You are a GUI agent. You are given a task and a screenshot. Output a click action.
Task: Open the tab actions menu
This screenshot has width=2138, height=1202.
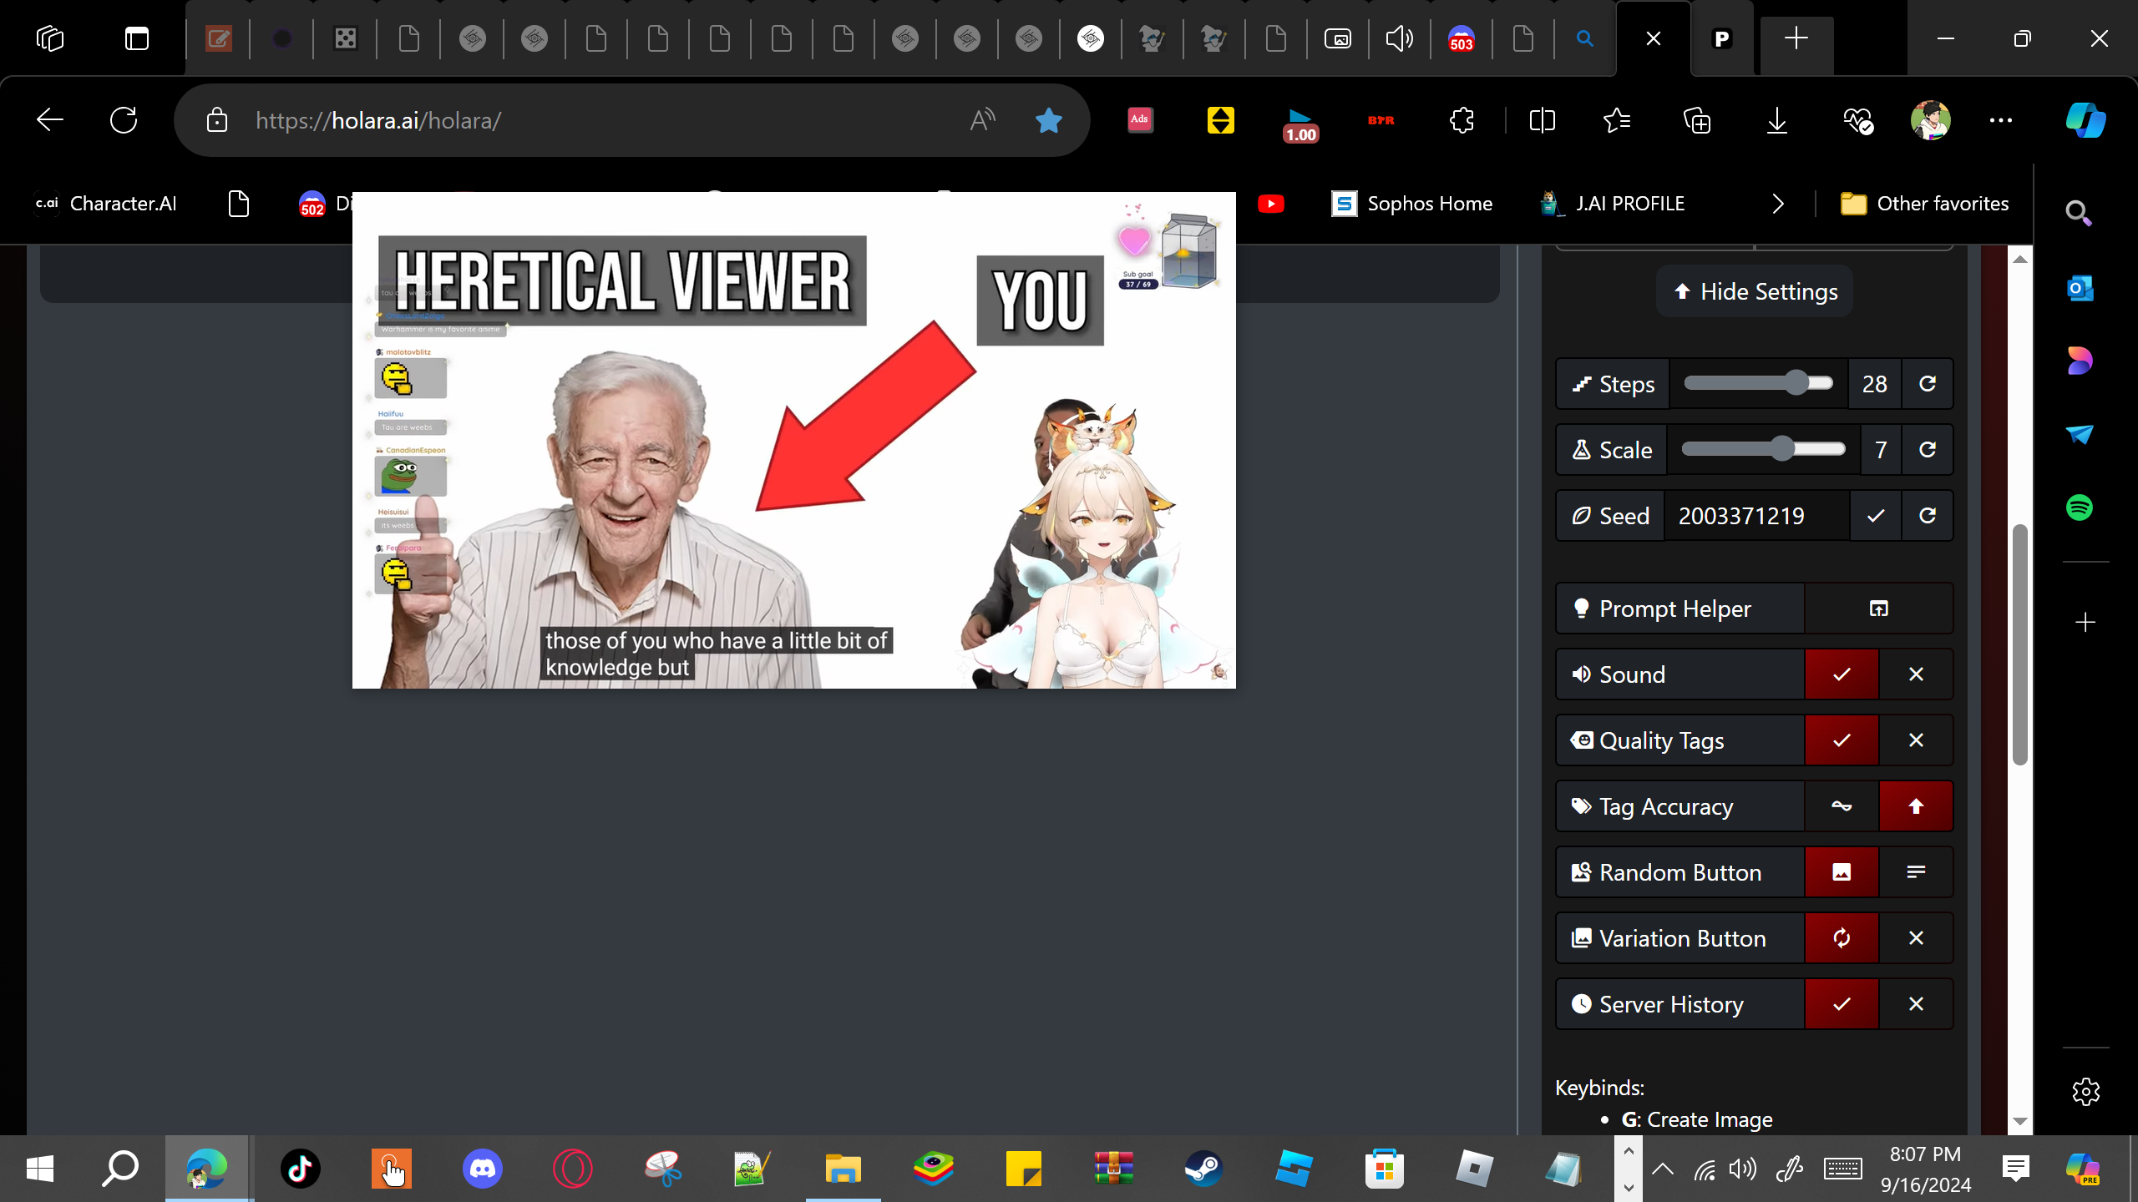click(x=137, y=38)
